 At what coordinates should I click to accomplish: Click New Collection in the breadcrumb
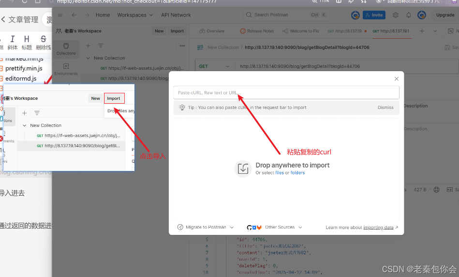223,47
